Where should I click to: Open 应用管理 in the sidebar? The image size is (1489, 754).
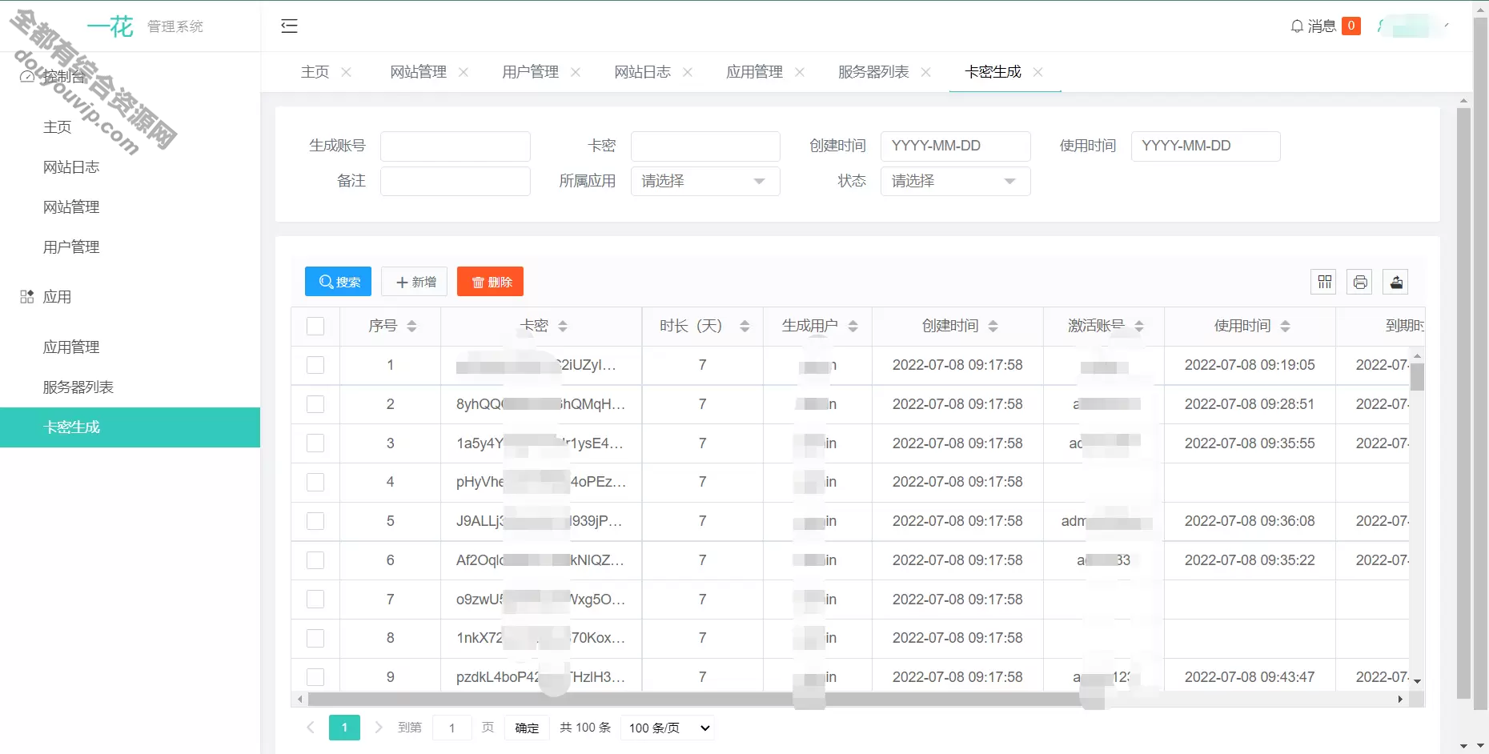click(x=71, y=347)
